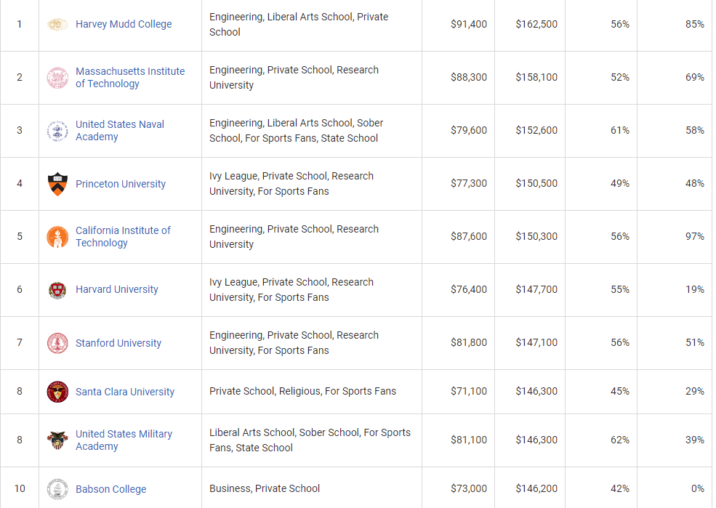This screenshot has height=508, width=716.
Task: Select the Stanford University link
Action: [x=118, y=343]
